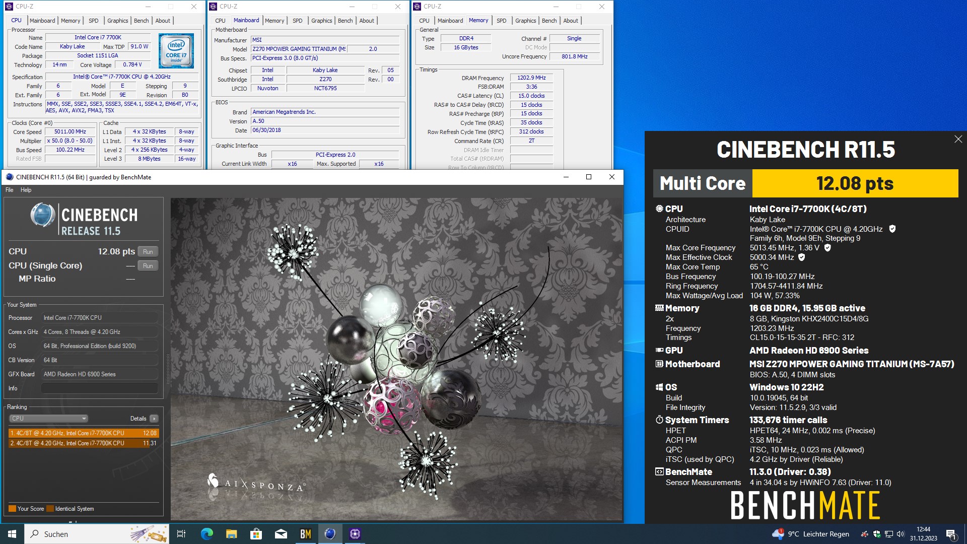Click the System Timers clock icon
Image resolution: width=967 pixels, height=544 pixels.
(659, 420)
